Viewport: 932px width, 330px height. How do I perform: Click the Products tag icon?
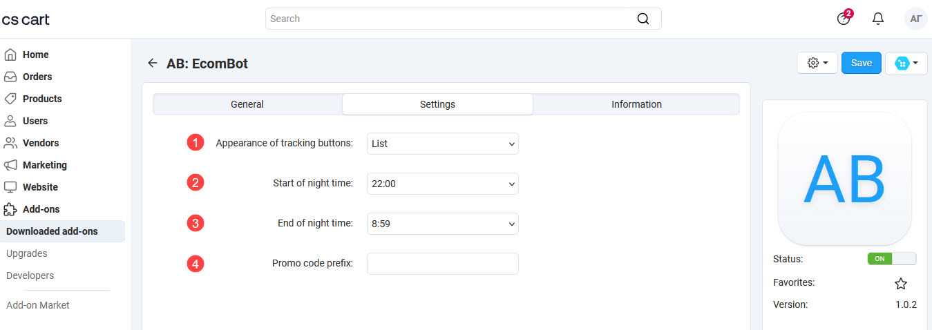coord(10,99)
